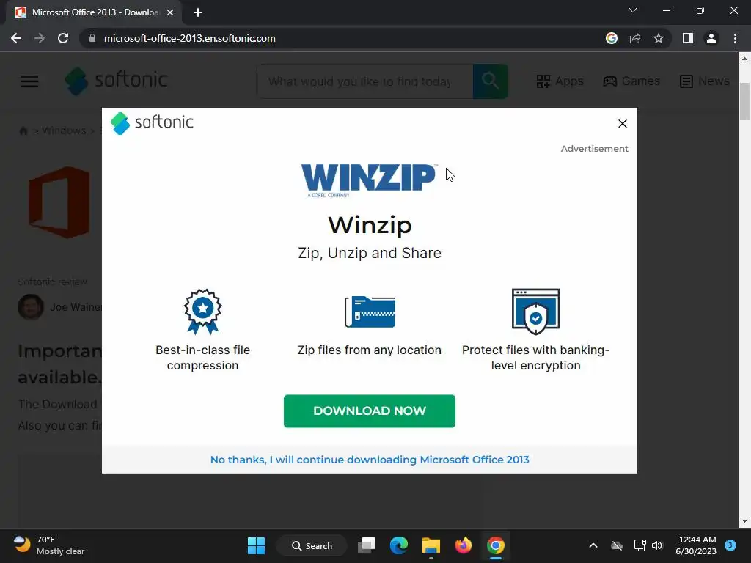751x563 pixels.
Task: Click the green DOWNLOAD NOW button
Action: [x=370, y=411]
